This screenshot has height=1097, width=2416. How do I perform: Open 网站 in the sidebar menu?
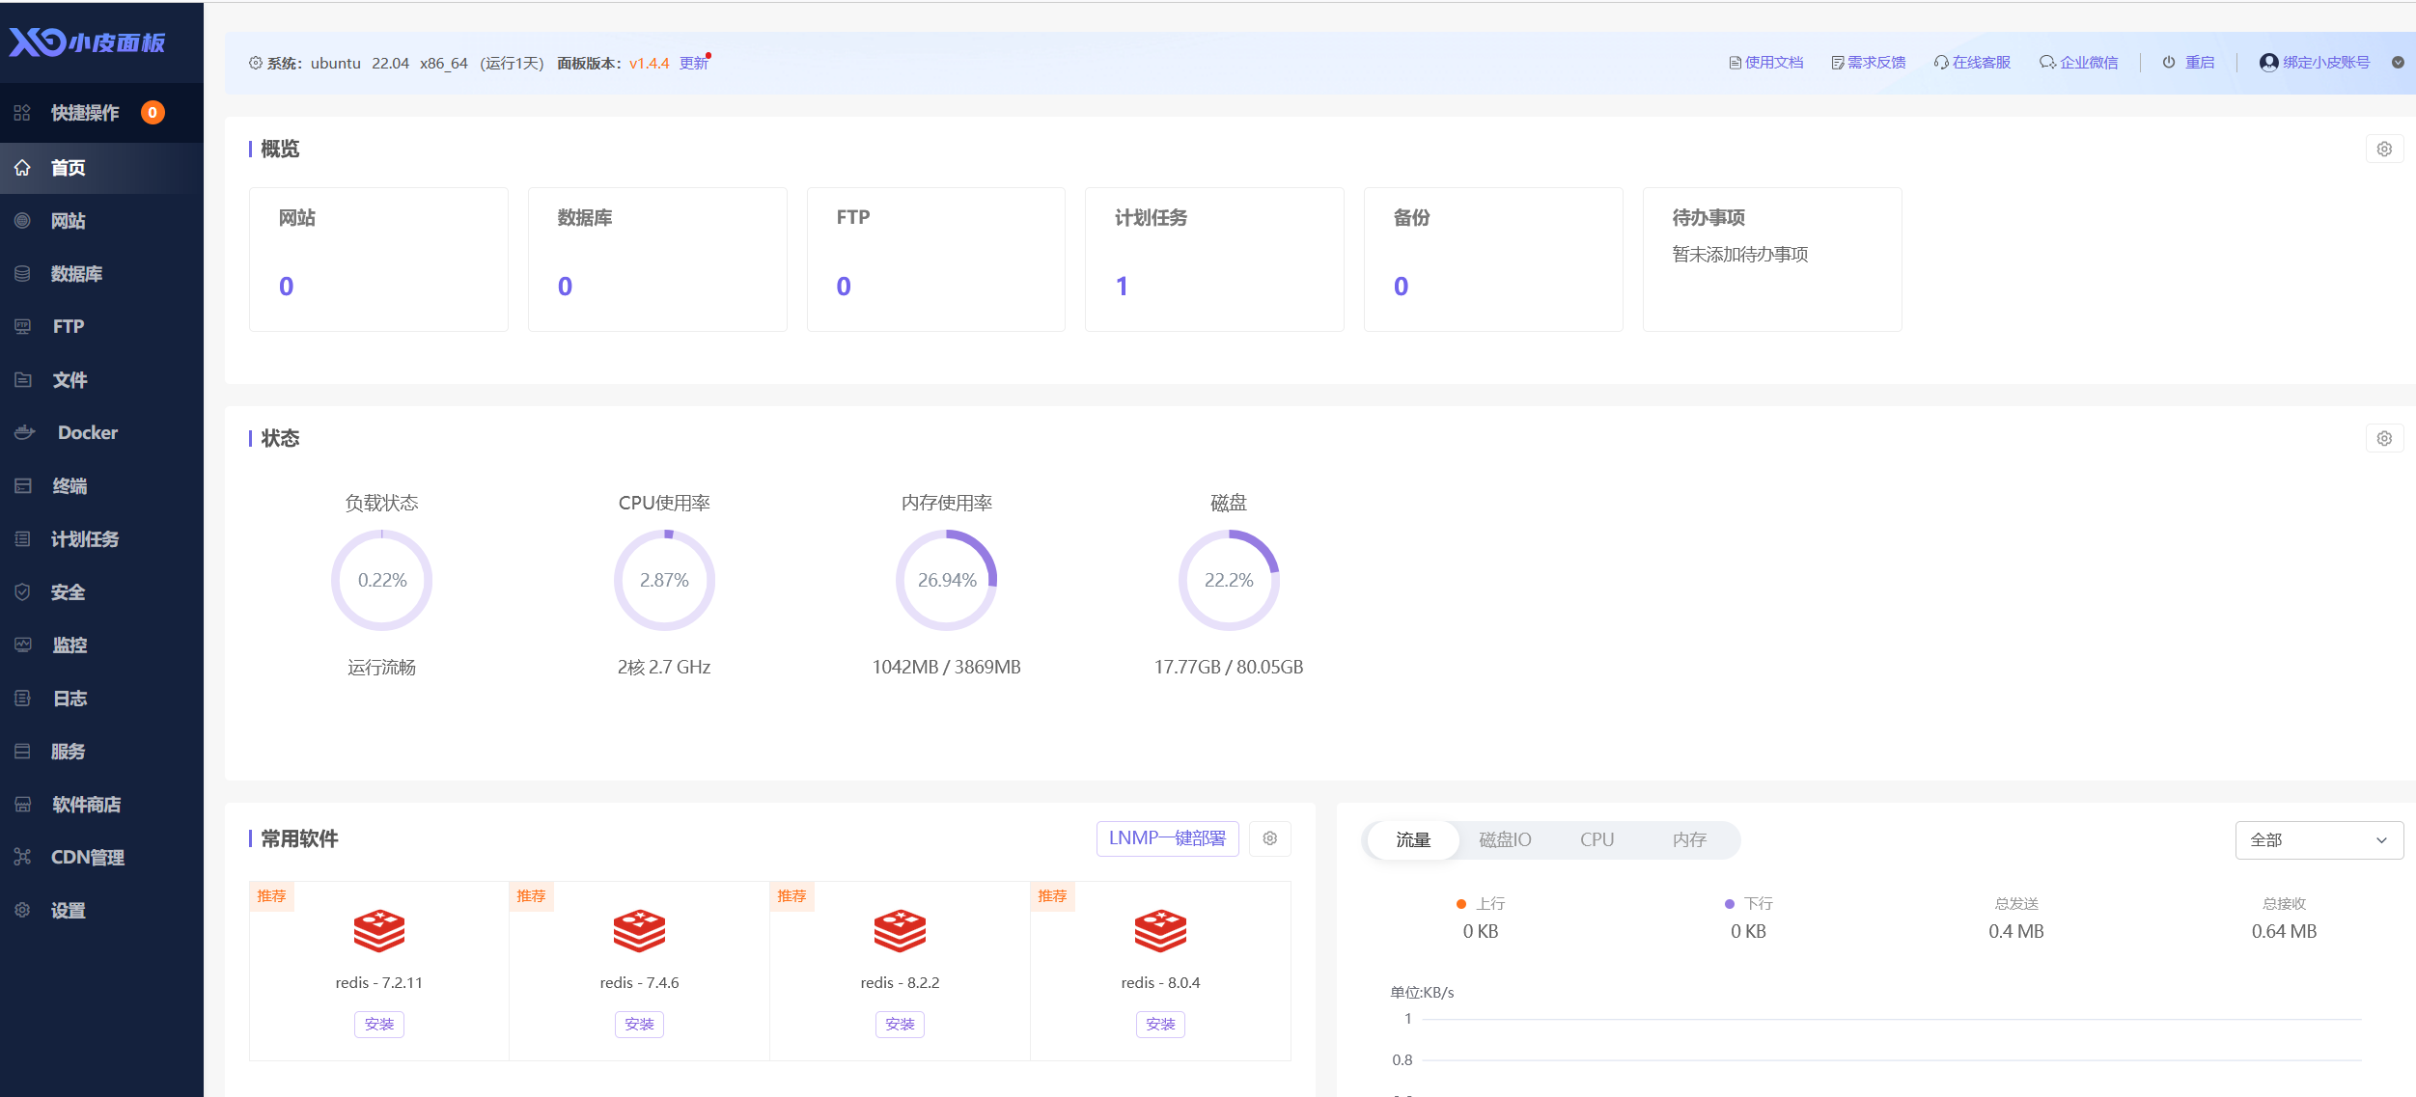101,221
